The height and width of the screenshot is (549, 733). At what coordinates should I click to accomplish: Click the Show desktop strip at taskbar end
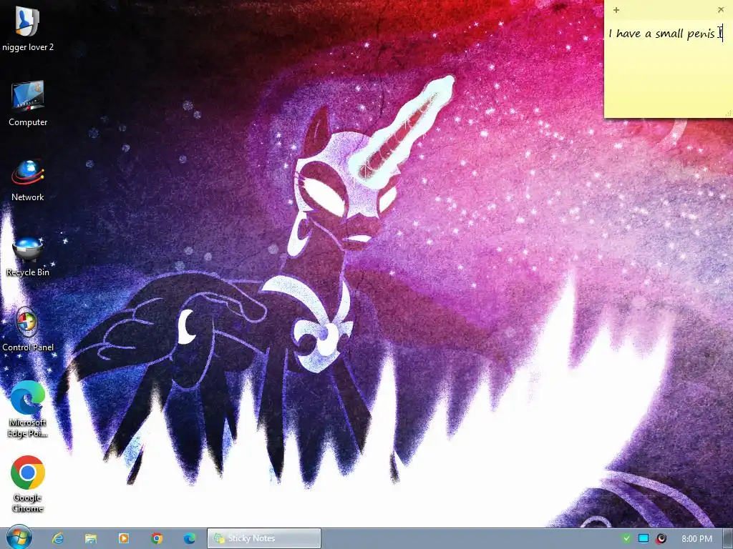click(x=728, y=538)
